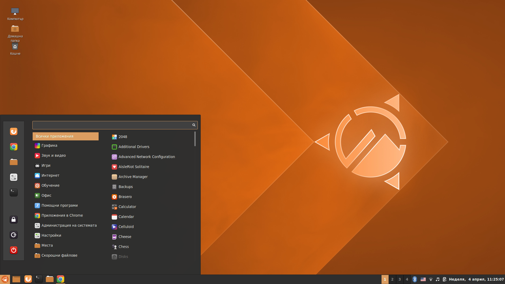Select Компютър desktop icon

[15, 14]
